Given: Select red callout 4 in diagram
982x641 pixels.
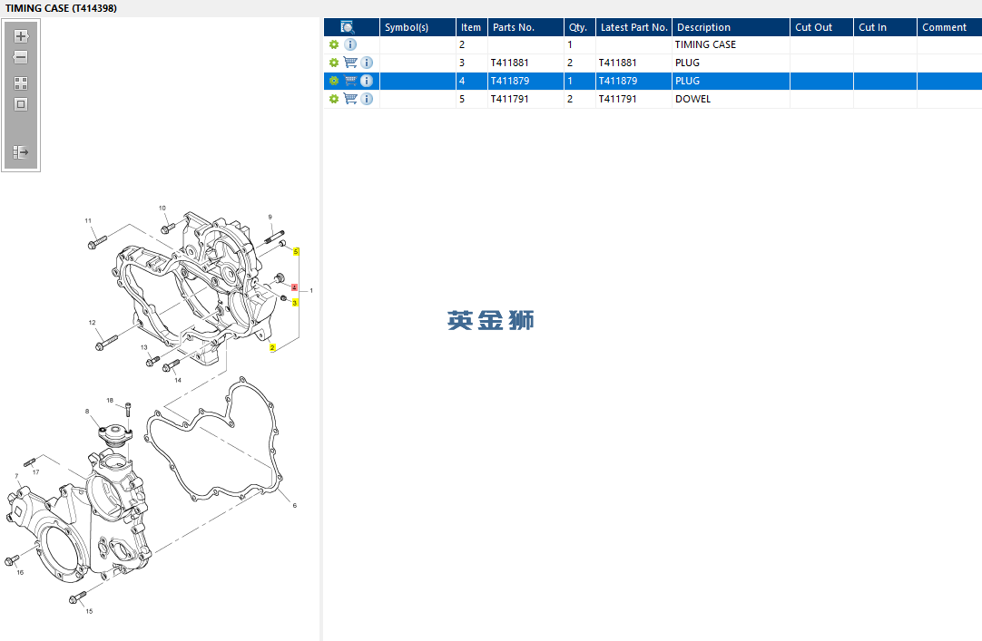Looking at the screenshot, I should pyautogui.click(x=294, y=287).
